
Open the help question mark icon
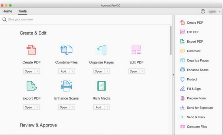tap(203, 11)
